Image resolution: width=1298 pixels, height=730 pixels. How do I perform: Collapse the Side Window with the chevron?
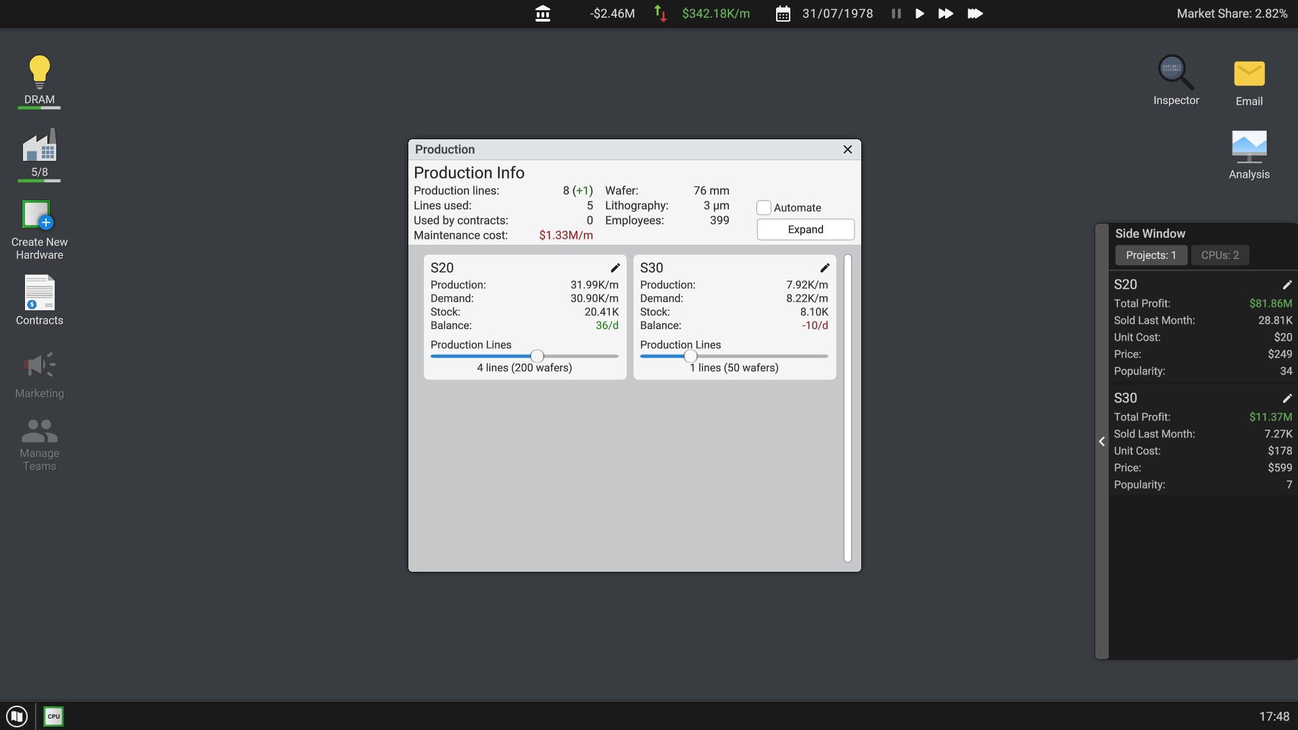pos(1102,441)
